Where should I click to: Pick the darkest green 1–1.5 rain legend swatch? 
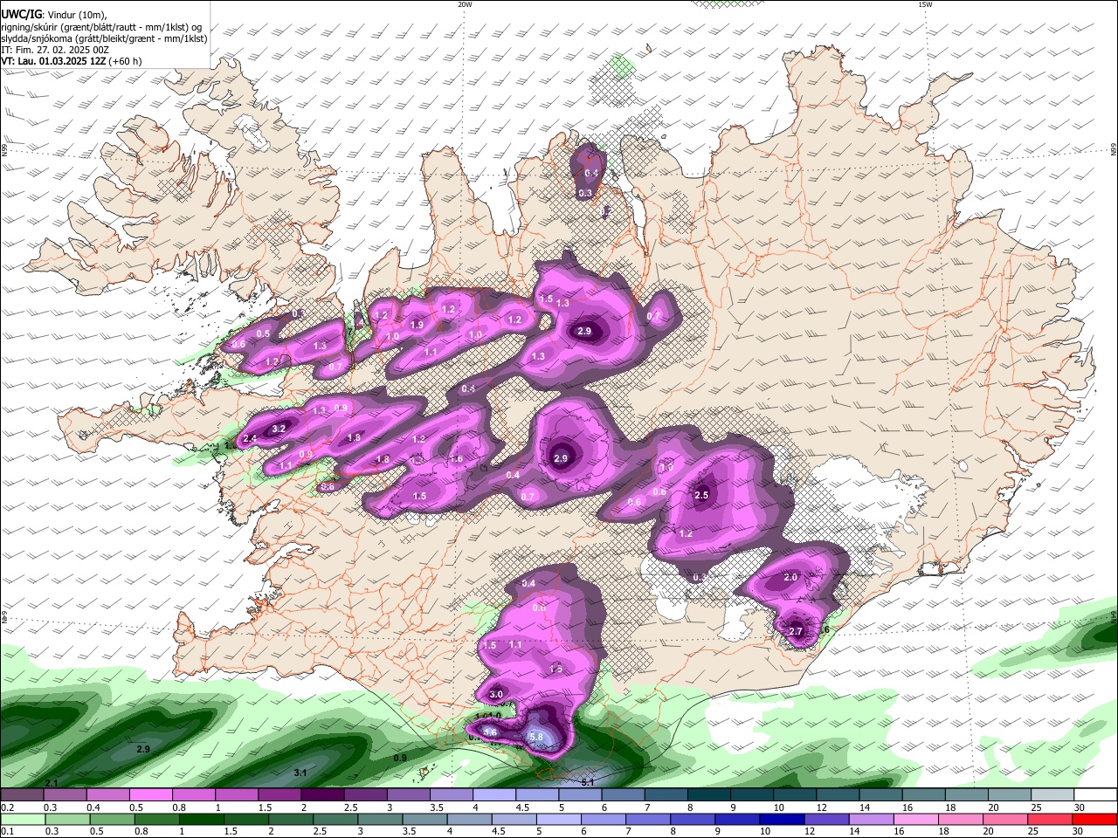click(201, 820)
